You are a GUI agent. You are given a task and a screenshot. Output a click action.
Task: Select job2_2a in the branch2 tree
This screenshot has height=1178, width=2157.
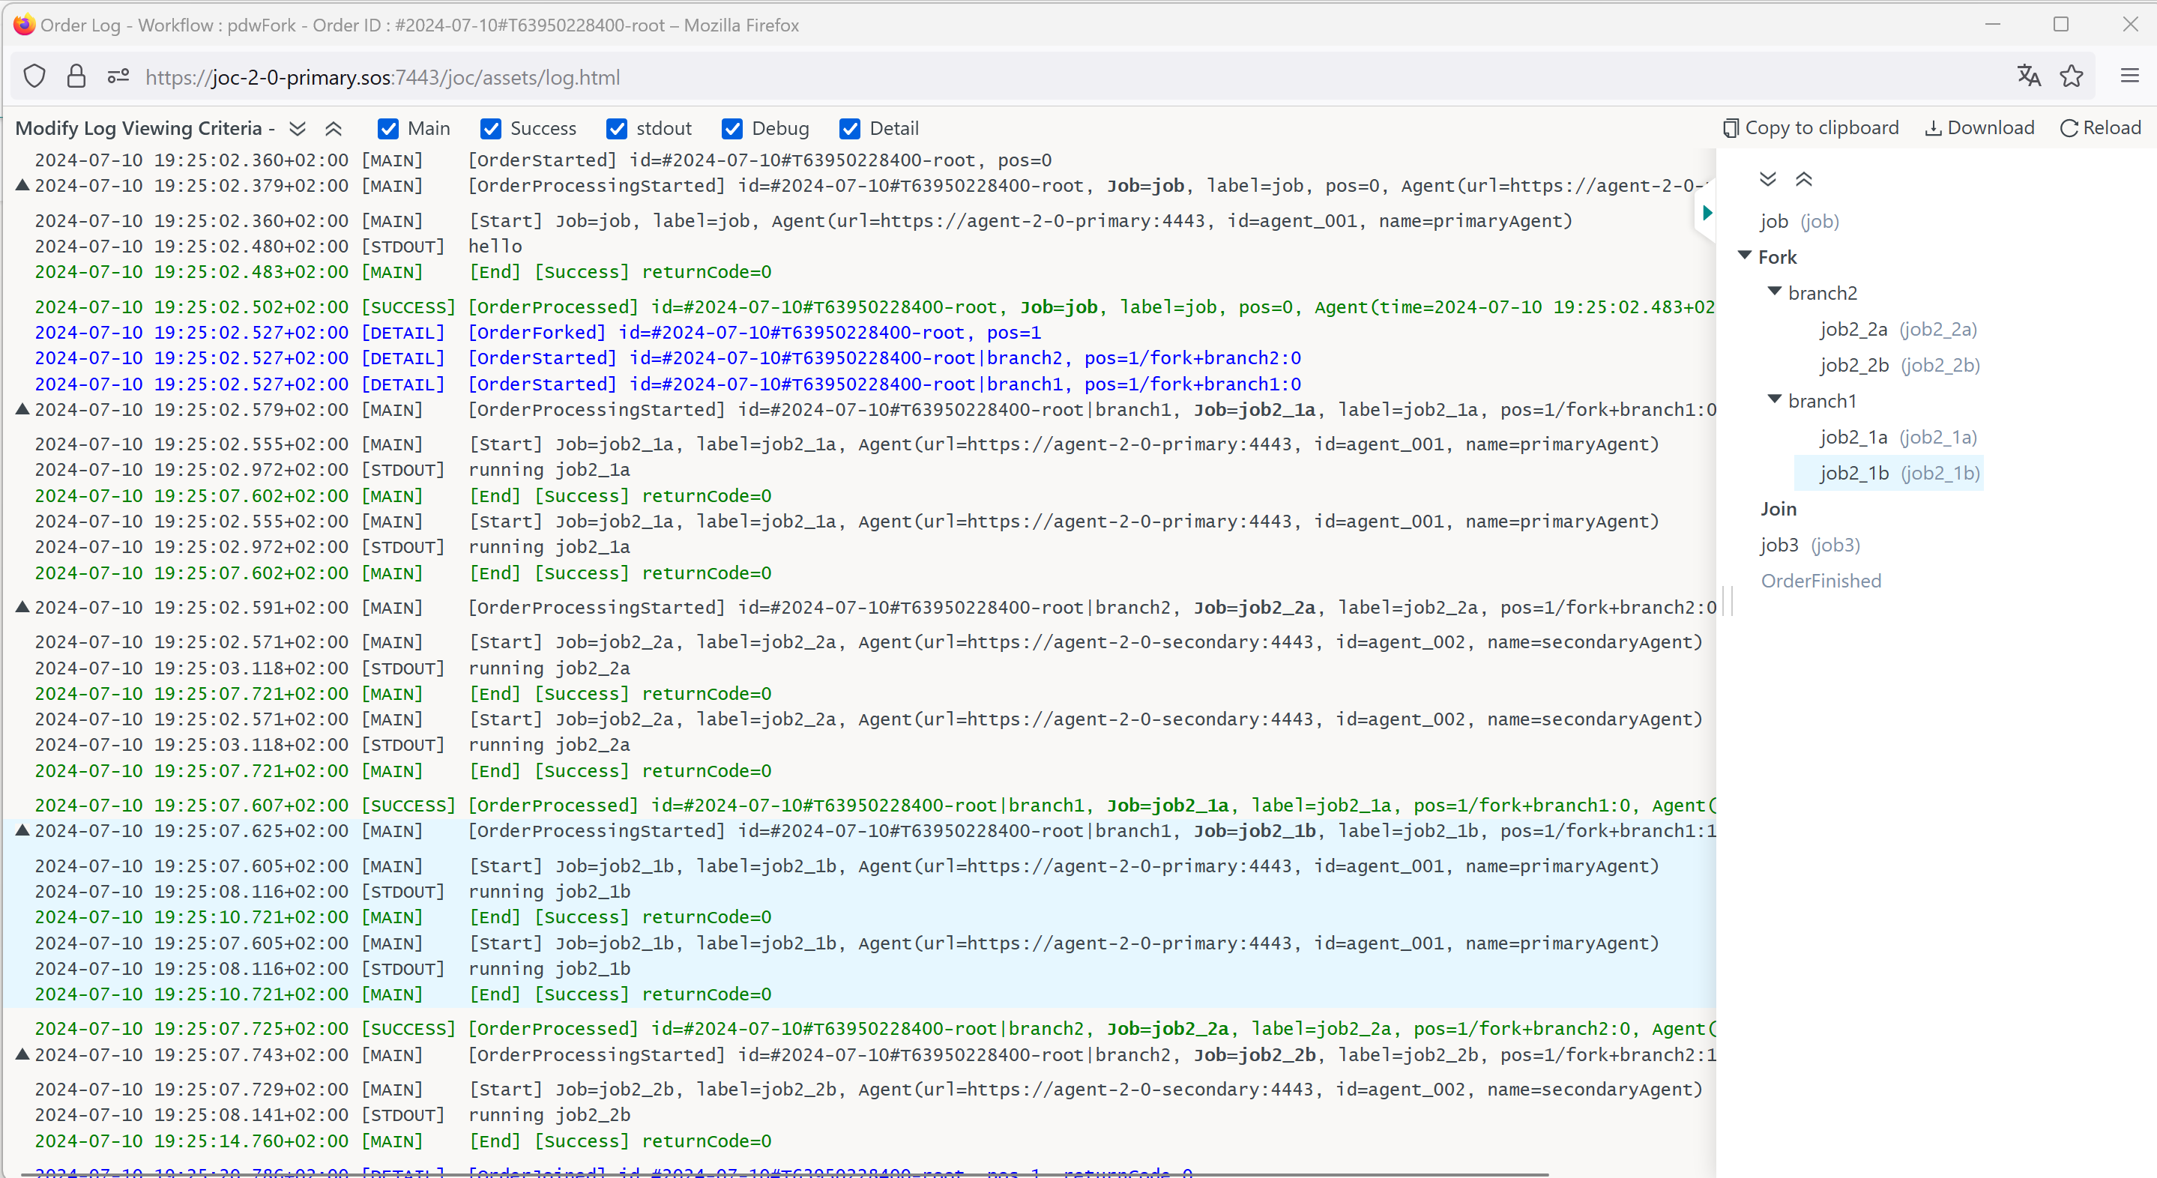[x=1898, y=329]
